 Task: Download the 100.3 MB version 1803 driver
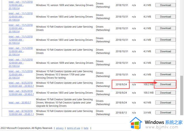166,93
